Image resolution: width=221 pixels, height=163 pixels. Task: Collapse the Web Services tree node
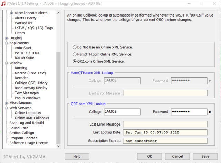pyautogui.click(x=6, y=108)
